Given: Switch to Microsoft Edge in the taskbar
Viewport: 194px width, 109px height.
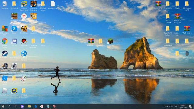Looking at the screenshot, I should tap(36, 106).
